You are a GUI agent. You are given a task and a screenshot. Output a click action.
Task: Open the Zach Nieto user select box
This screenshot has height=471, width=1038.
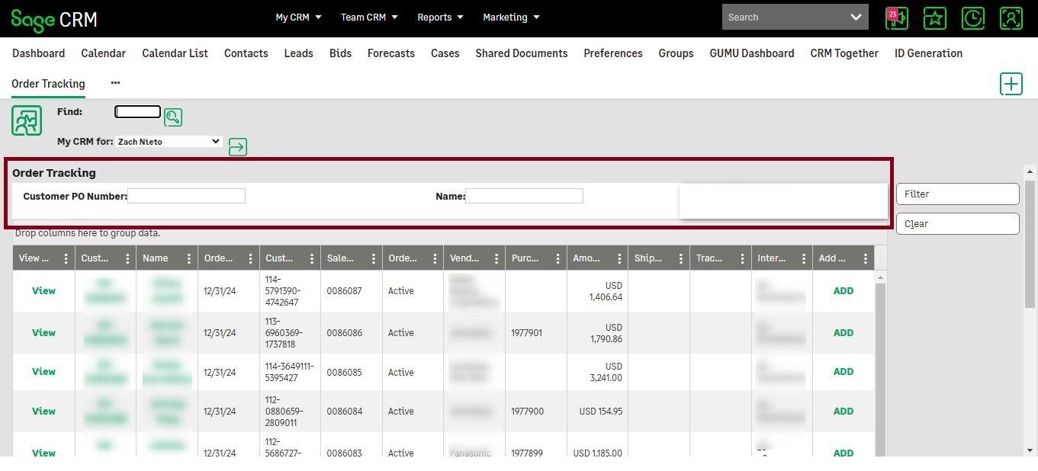click(169, 142)
